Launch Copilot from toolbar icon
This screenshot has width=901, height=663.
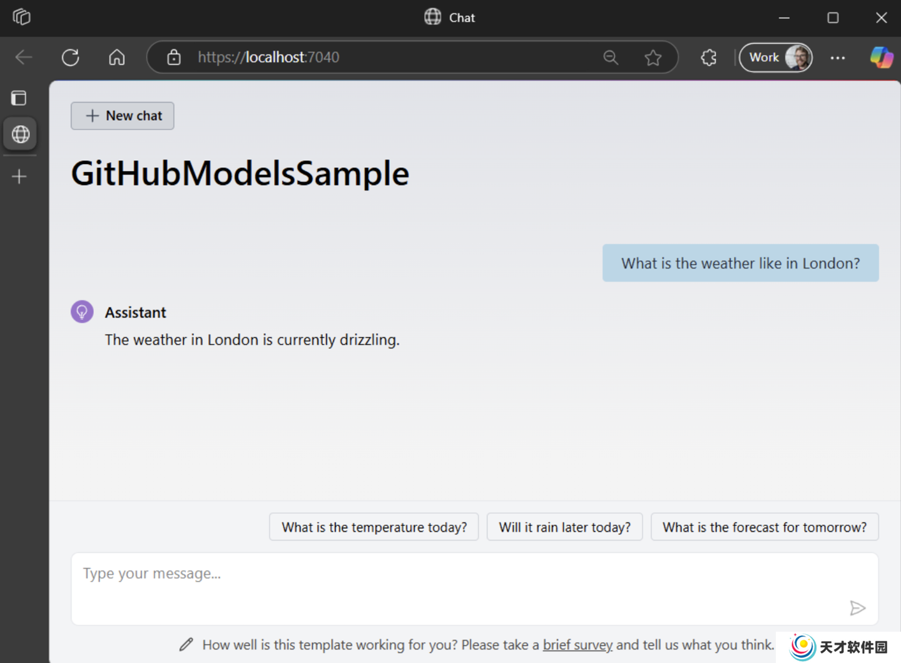tap(882, 58)
